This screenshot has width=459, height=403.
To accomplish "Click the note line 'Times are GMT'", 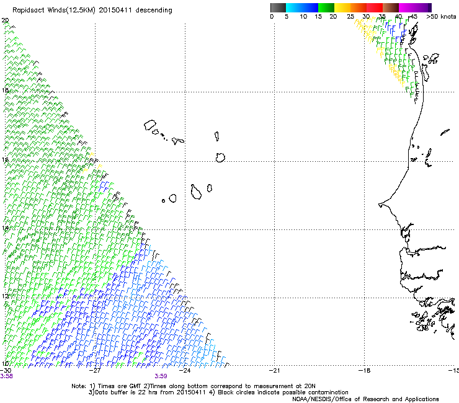I will 120,386.
